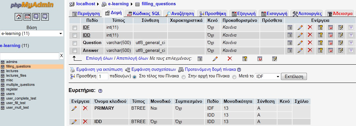
Task: Add index icon on Question row
Action: click(x=341, y=43)
